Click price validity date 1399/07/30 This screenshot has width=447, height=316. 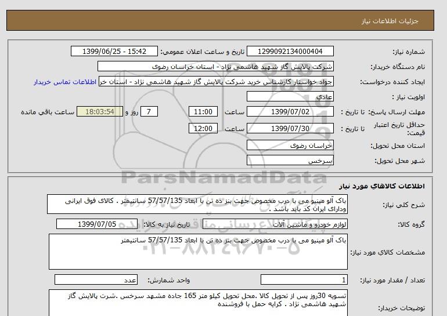tap(291, 129)
